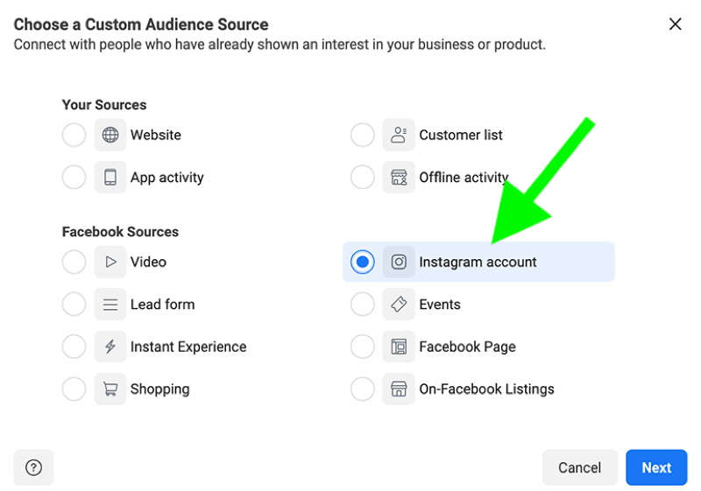Click the ticket icon for Events
This screenshot has width=701, height=491.
point(399,304)
